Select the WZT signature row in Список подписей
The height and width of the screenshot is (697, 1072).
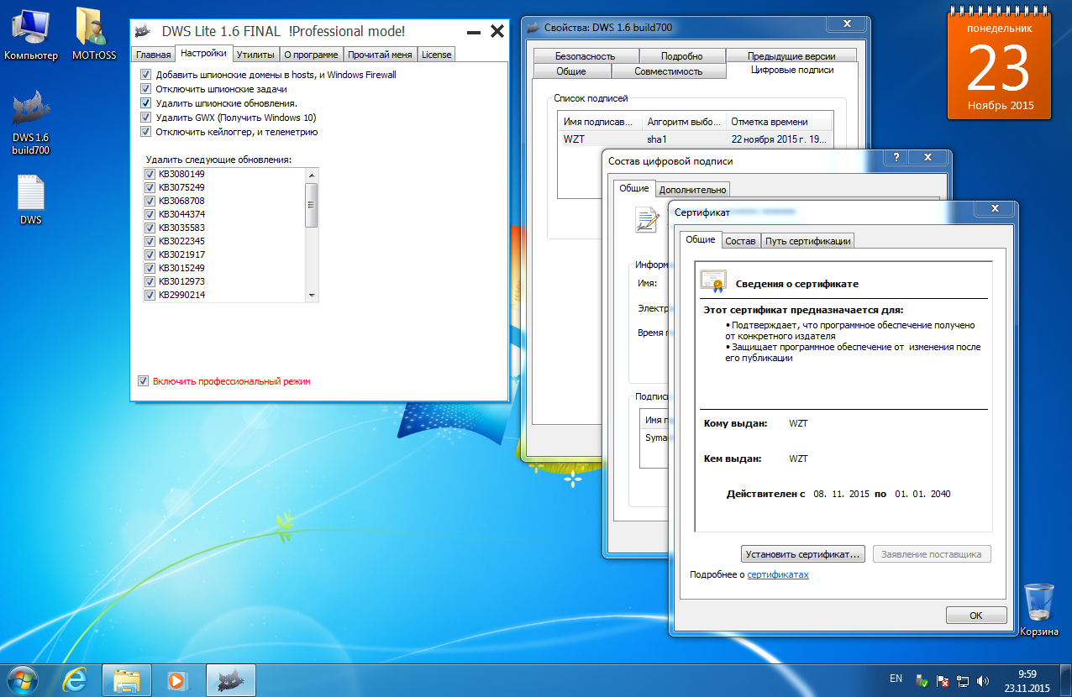(x=696, y=139)
